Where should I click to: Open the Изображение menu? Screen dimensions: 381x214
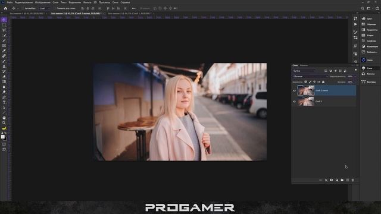[x=43, y=2]
